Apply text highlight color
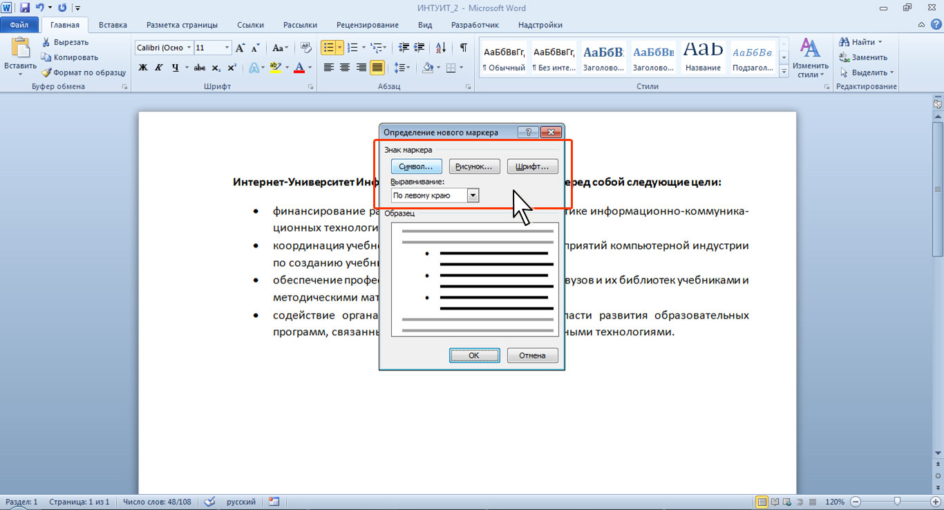Viewport: 944px width, 510px height. (275, 68)
